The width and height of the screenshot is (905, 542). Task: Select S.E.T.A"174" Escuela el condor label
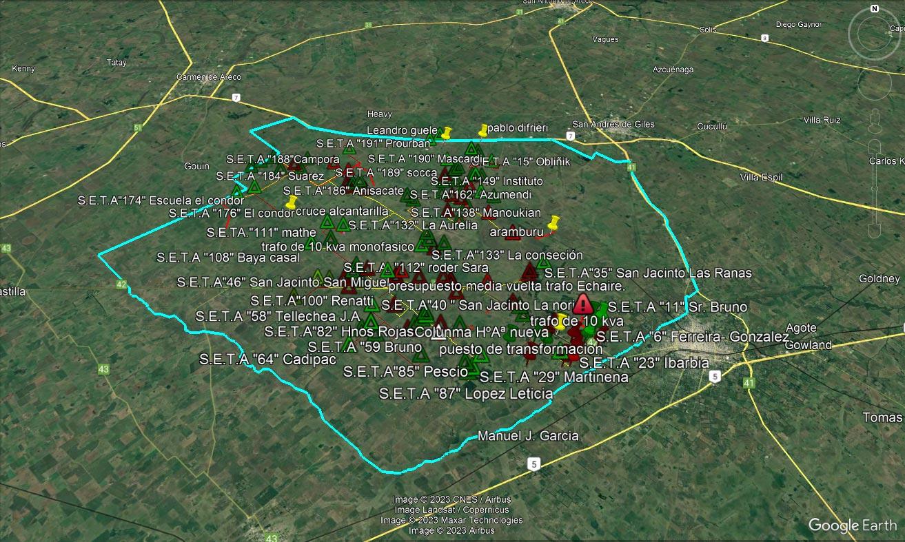tap(160, 200)
